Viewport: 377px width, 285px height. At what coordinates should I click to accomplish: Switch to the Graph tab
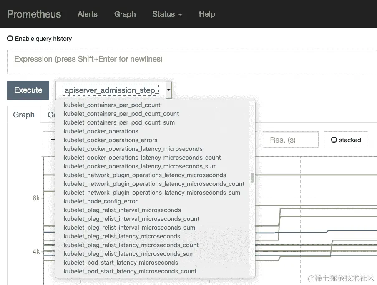pos(23,115)
